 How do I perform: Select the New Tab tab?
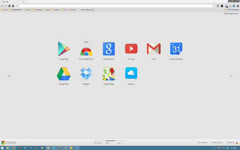click(x=12, y=1)
